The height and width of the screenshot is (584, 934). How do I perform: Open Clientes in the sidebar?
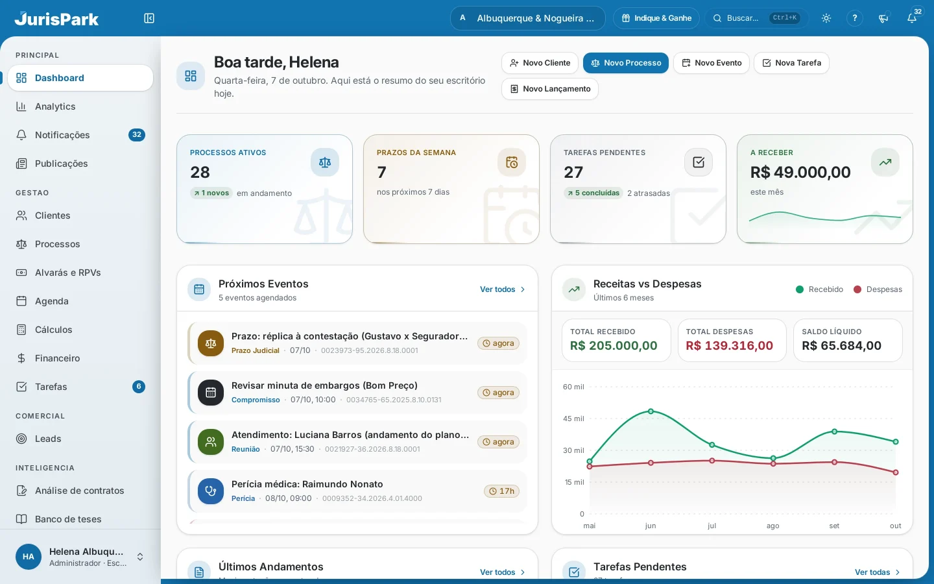[x=80, y=215]
